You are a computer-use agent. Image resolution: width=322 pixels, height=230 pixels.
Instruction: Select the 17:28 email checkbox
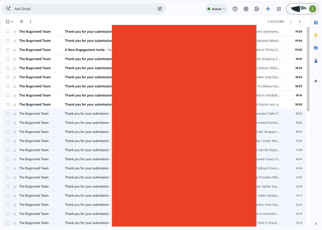[x=8, y=150]
